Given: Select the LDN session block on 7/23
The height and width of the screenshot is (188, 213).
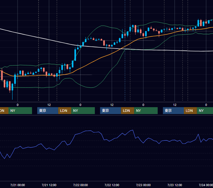Looking at the screenshot, I should coord(190,111).
